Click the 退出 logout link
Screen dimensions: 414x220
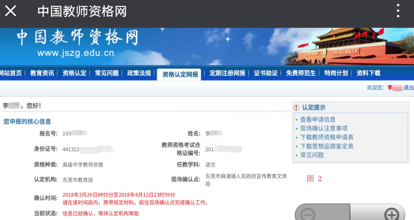[x=409, y=88]
